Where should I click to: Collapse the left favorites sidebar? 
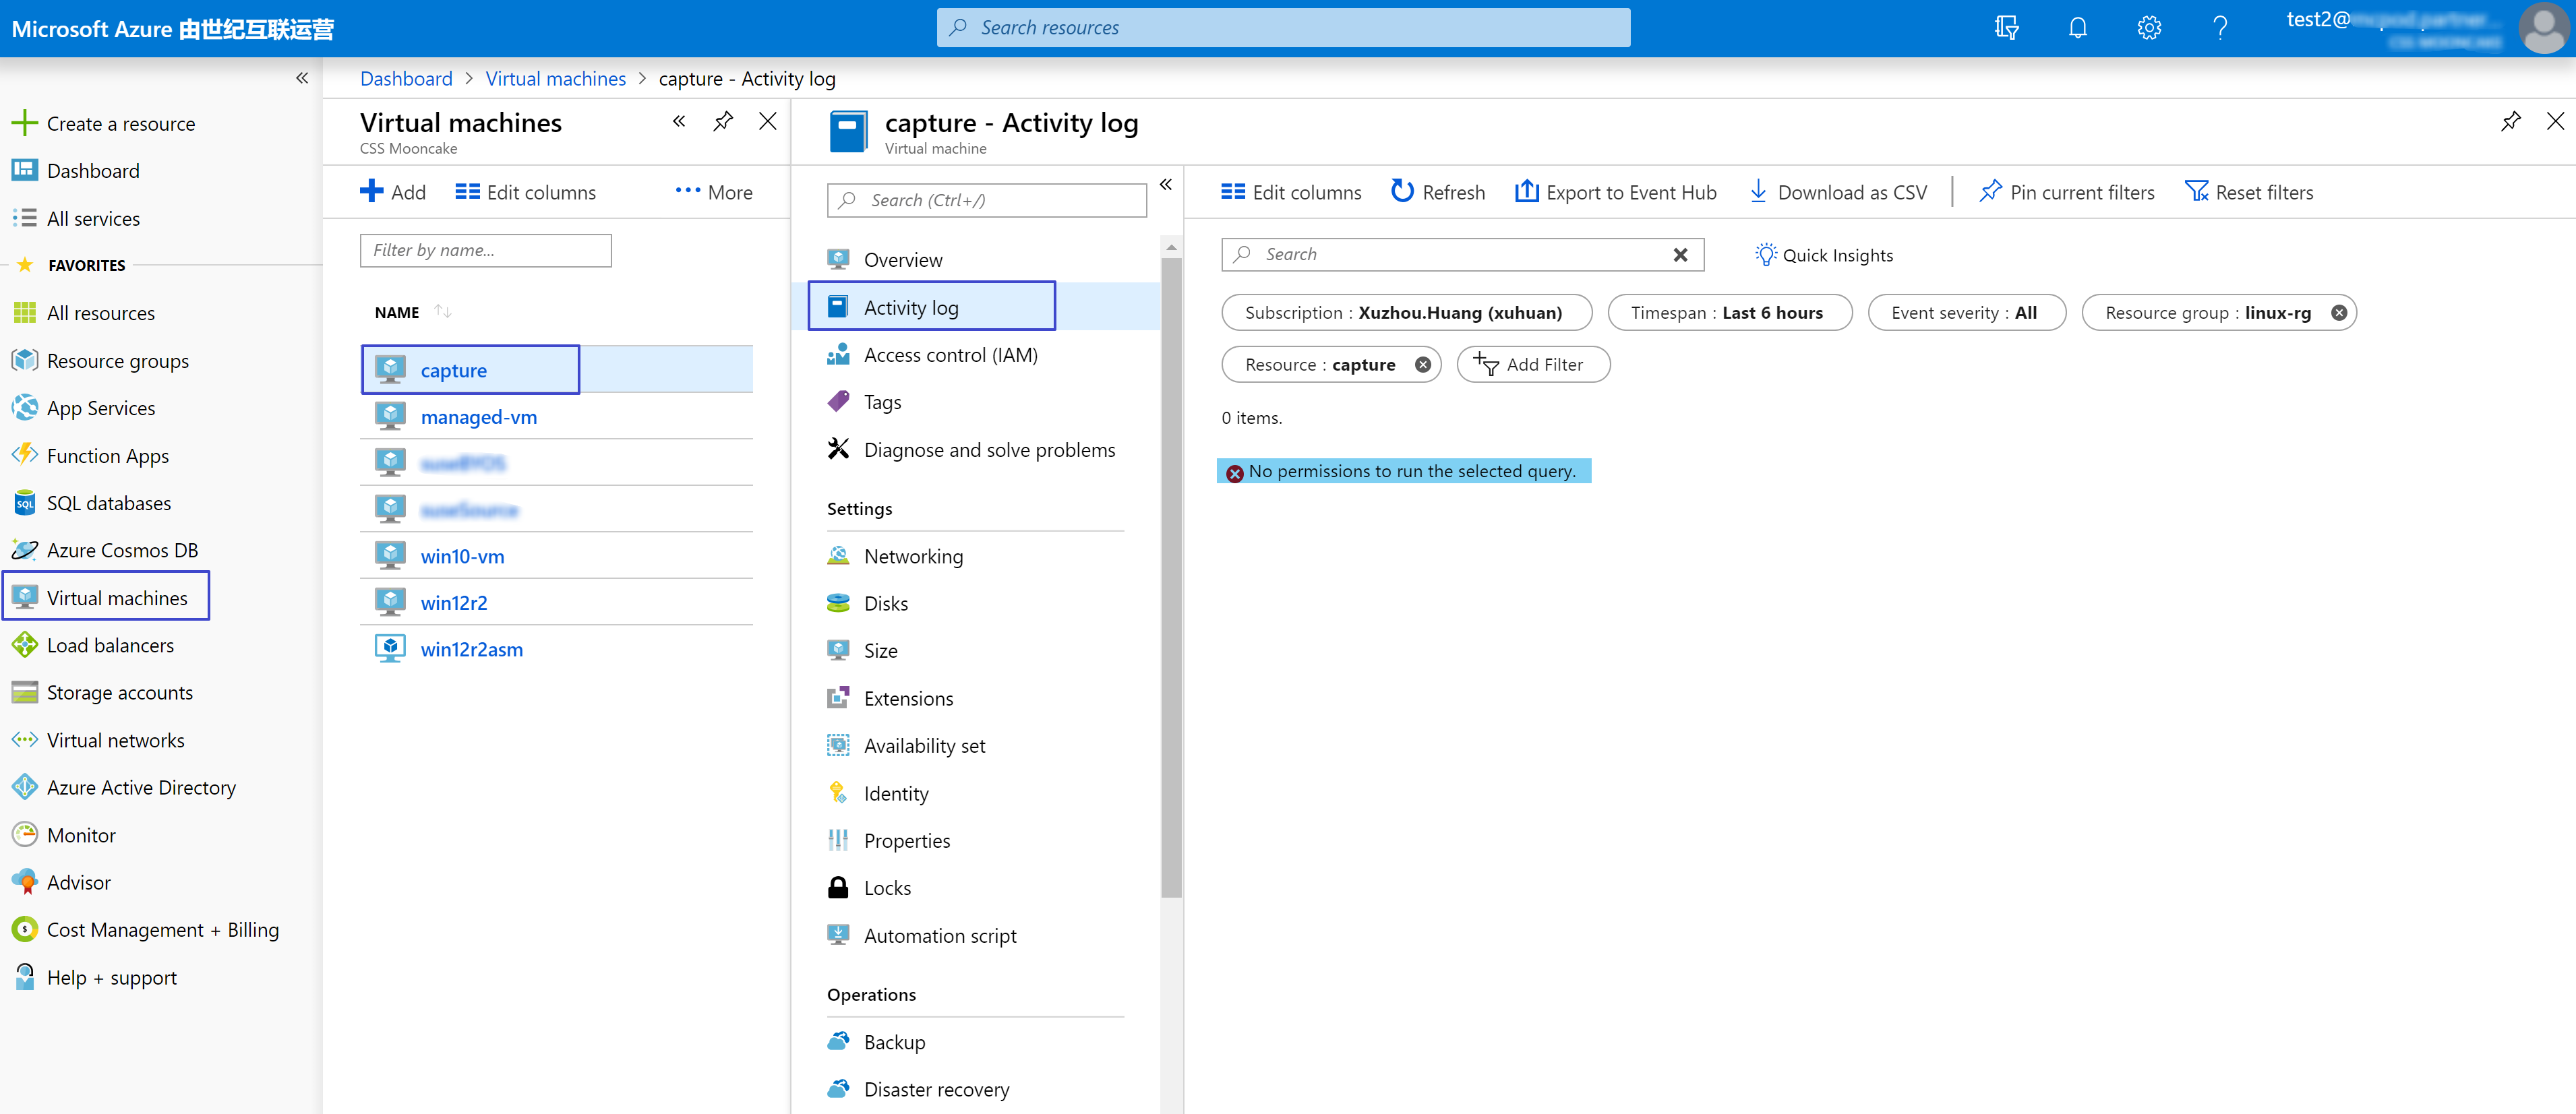pos(302,78)
